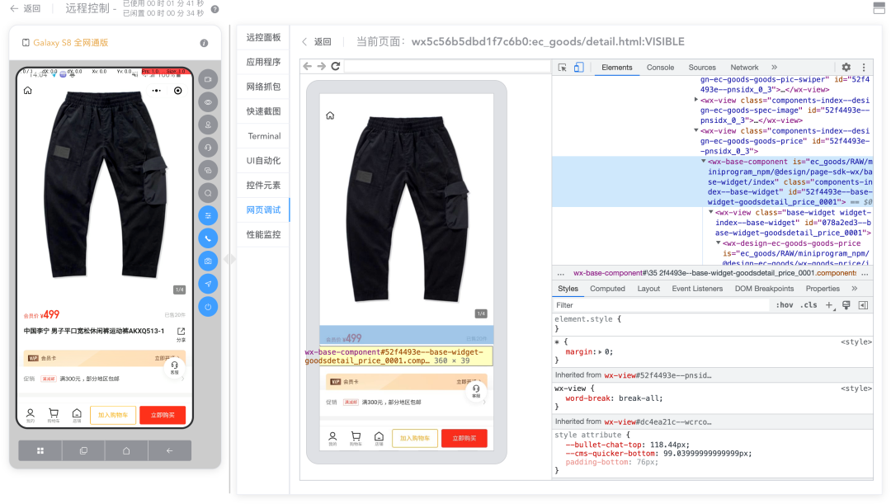Viewport: 891px width, 504px height.
Task: Click the browser forward arrow in debug toolbar
Action: tap(322, 67)
